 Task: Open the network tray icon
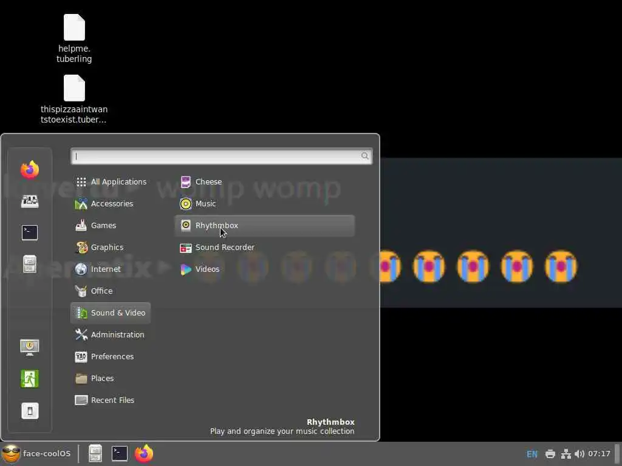[x=566, y=454]
